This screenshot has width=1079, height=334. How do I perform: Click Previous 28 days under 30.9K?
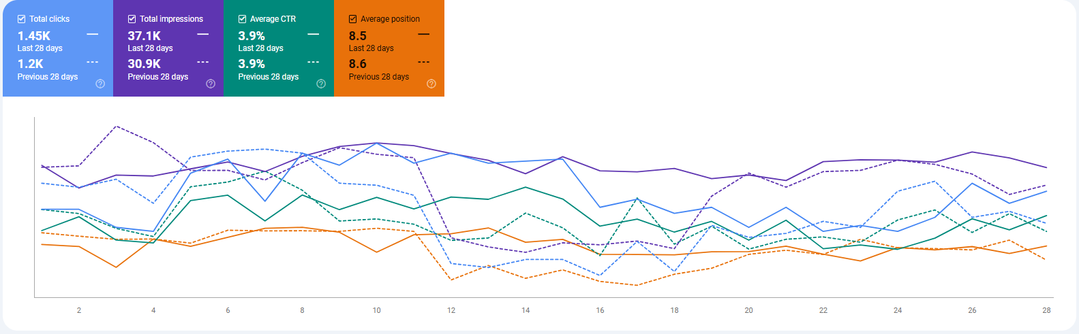(x=158, y=77)
